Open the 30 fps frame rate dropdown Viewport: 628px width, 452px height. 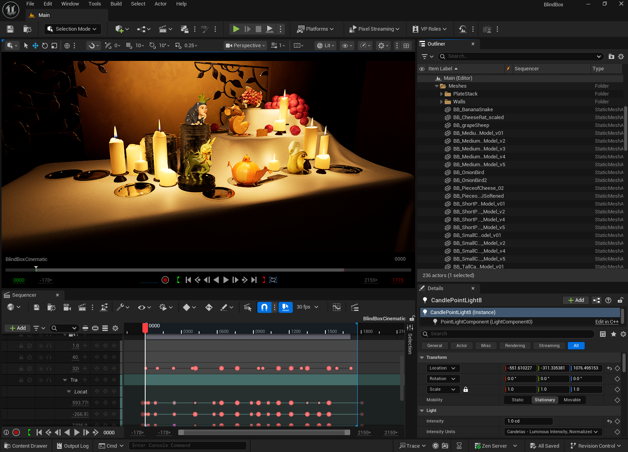click(308, 307)
